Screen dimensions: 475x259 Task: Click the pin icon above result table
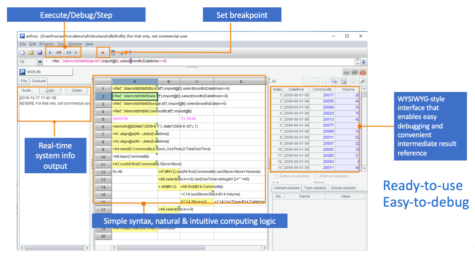point(362,81)
